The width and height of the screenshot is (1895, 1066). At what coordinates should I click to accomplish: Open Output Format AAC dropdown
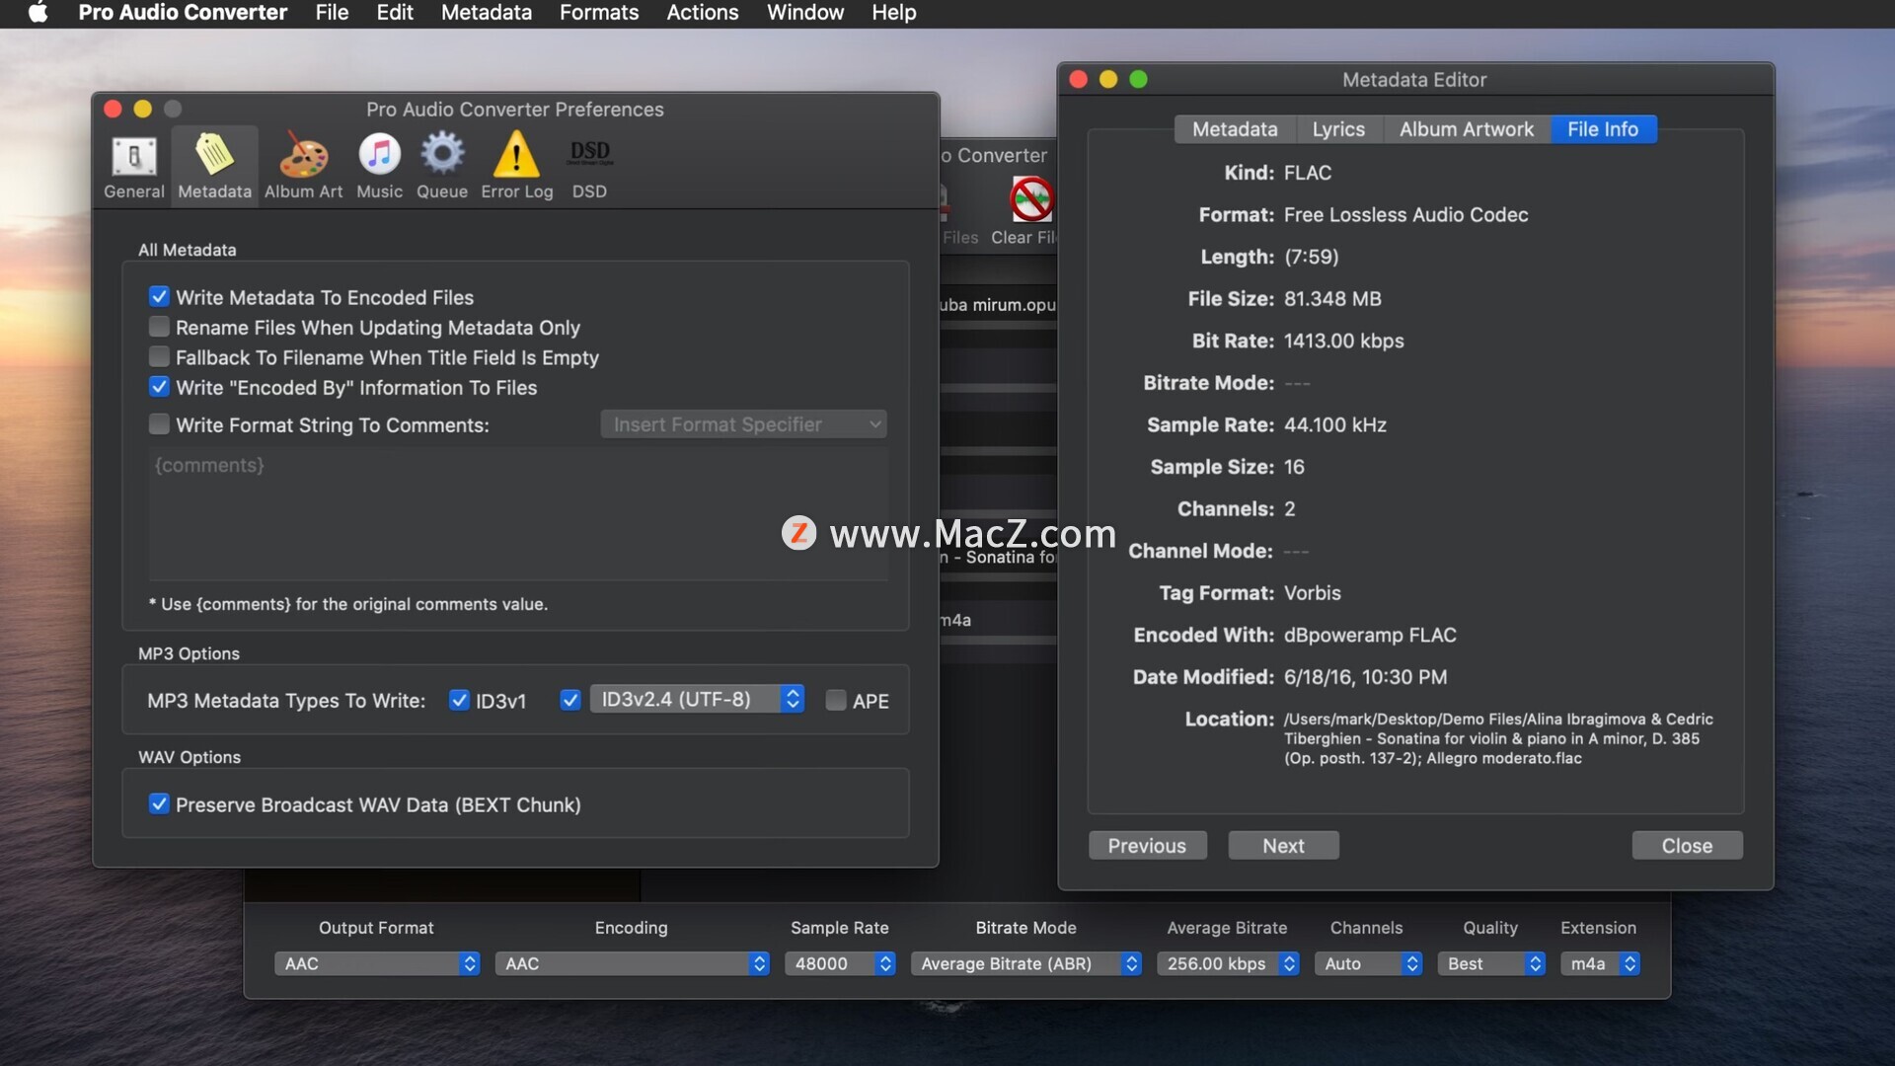377,963
